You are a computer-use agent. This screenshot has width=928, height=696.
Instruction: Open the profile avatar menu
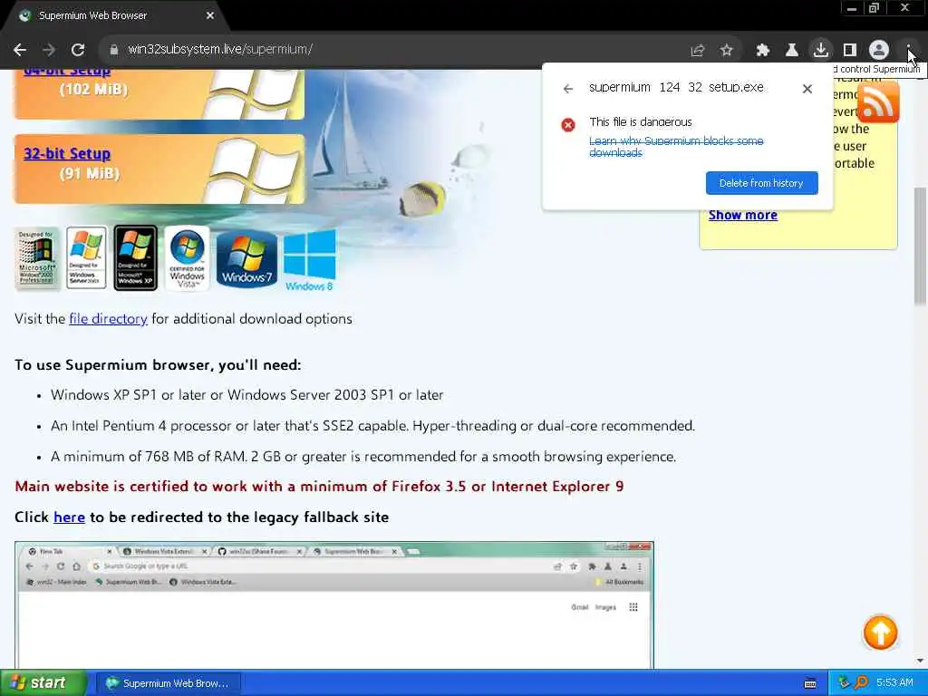879,51
